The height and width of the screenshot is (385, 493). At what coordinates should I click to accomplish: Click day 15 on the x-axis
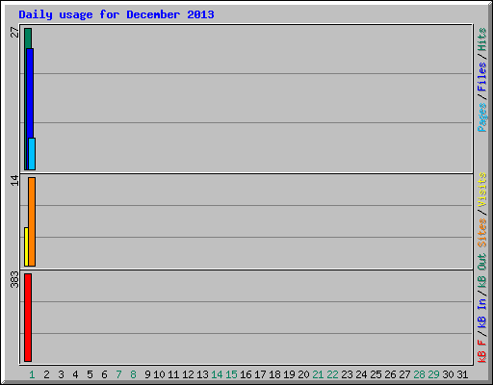tap(231, 374)
